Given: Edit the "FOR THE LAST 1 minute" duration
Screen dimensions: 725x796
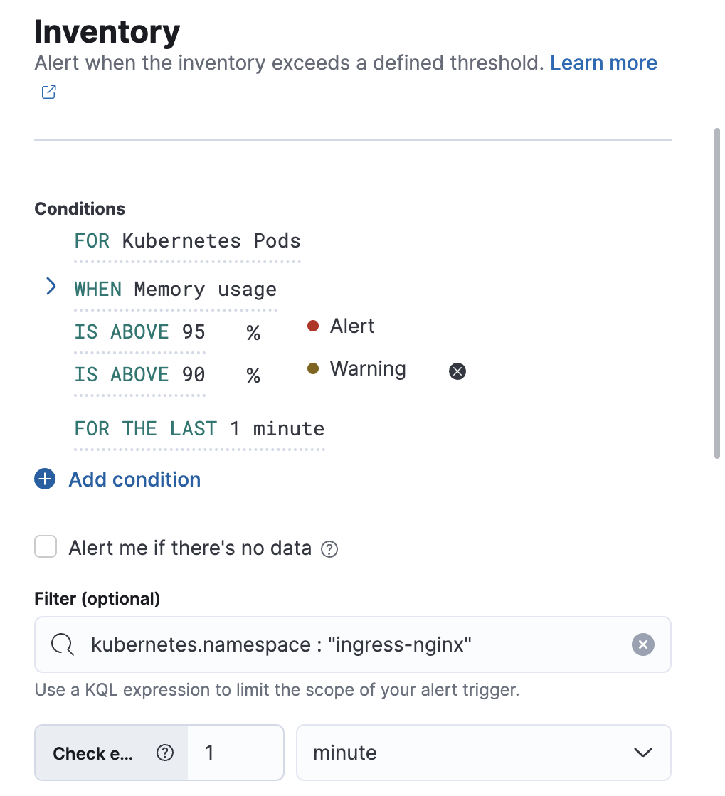Looking at the screenshot, I should 199,428.
